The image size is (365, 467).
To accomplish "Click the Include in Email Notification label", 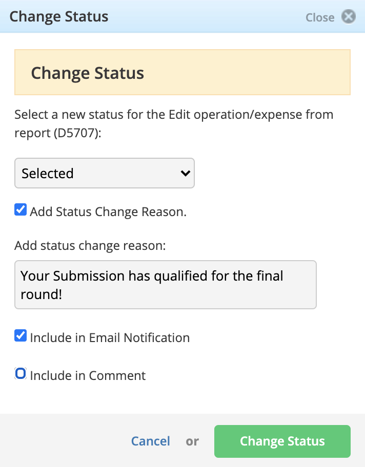I will tap(110, 338).
